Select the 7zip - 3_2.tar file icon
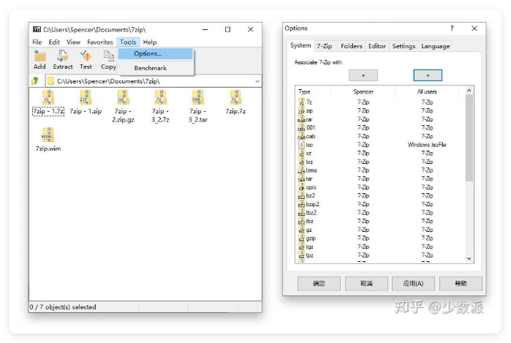Screen dimensions: 511x343 (x=197, y=98)
